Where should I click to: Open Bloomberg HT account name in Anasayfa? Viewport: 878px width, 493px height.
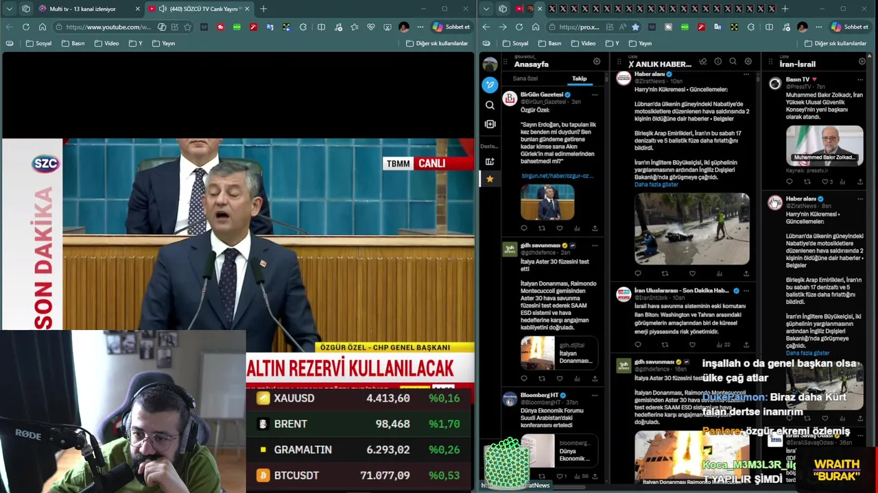point(539,395)
